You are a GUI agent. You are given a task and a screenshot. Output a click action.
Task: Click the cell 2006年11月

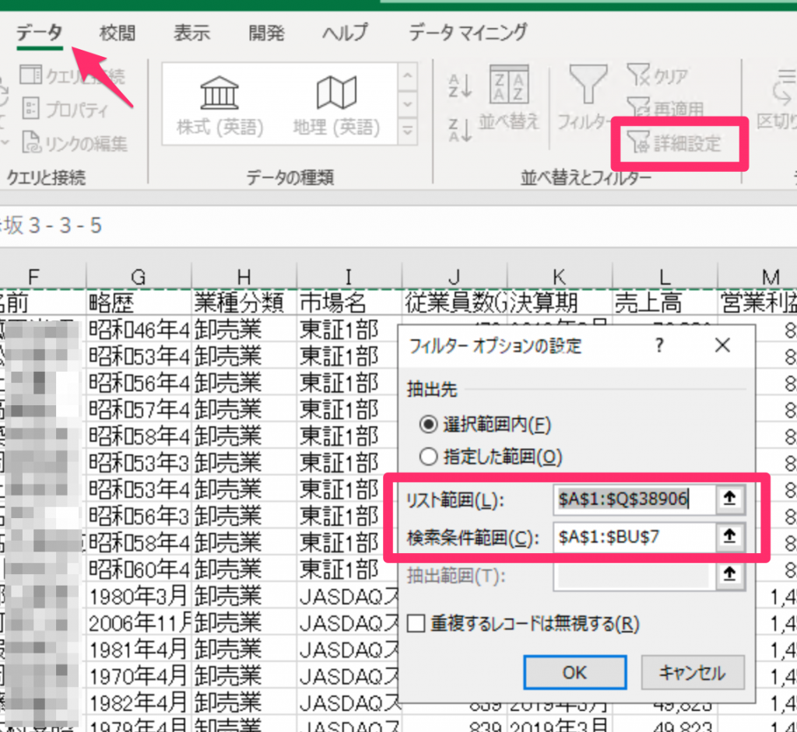tap(139, 622)
